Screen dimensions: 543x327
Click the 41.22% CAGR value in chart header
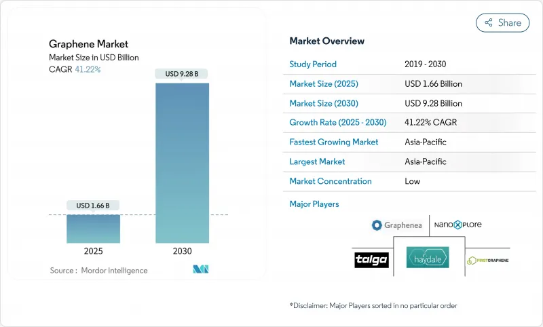click(87, 69)
